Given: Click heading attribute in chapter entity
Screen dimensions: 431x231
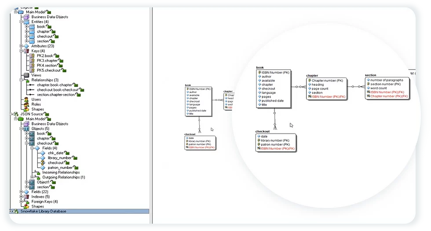Looking at the screenshot, I should click(x=318, y=84).
